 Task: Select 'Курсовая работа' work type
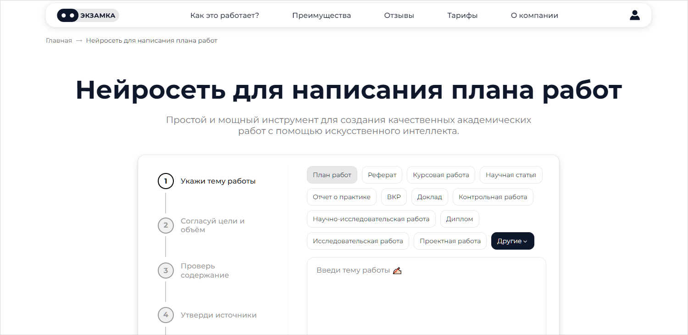[440, 174]
